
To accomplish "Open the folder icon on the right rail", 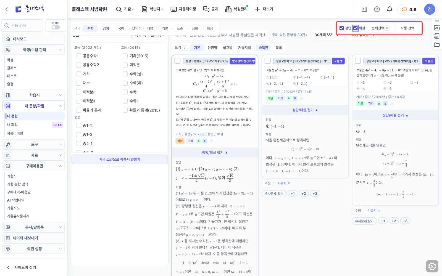I will point(437,44).
